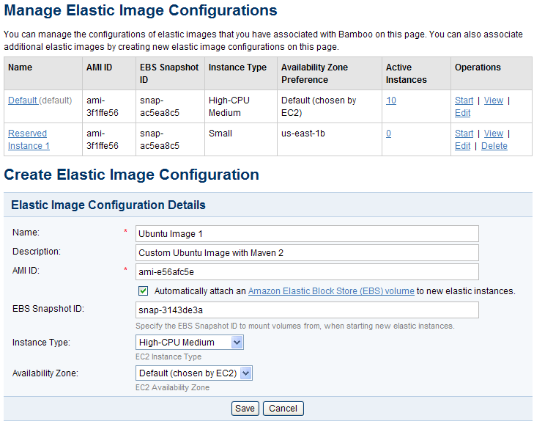Open the Instance Type dropdown
This screenshot has height=424, width=534.
[189, 342]
